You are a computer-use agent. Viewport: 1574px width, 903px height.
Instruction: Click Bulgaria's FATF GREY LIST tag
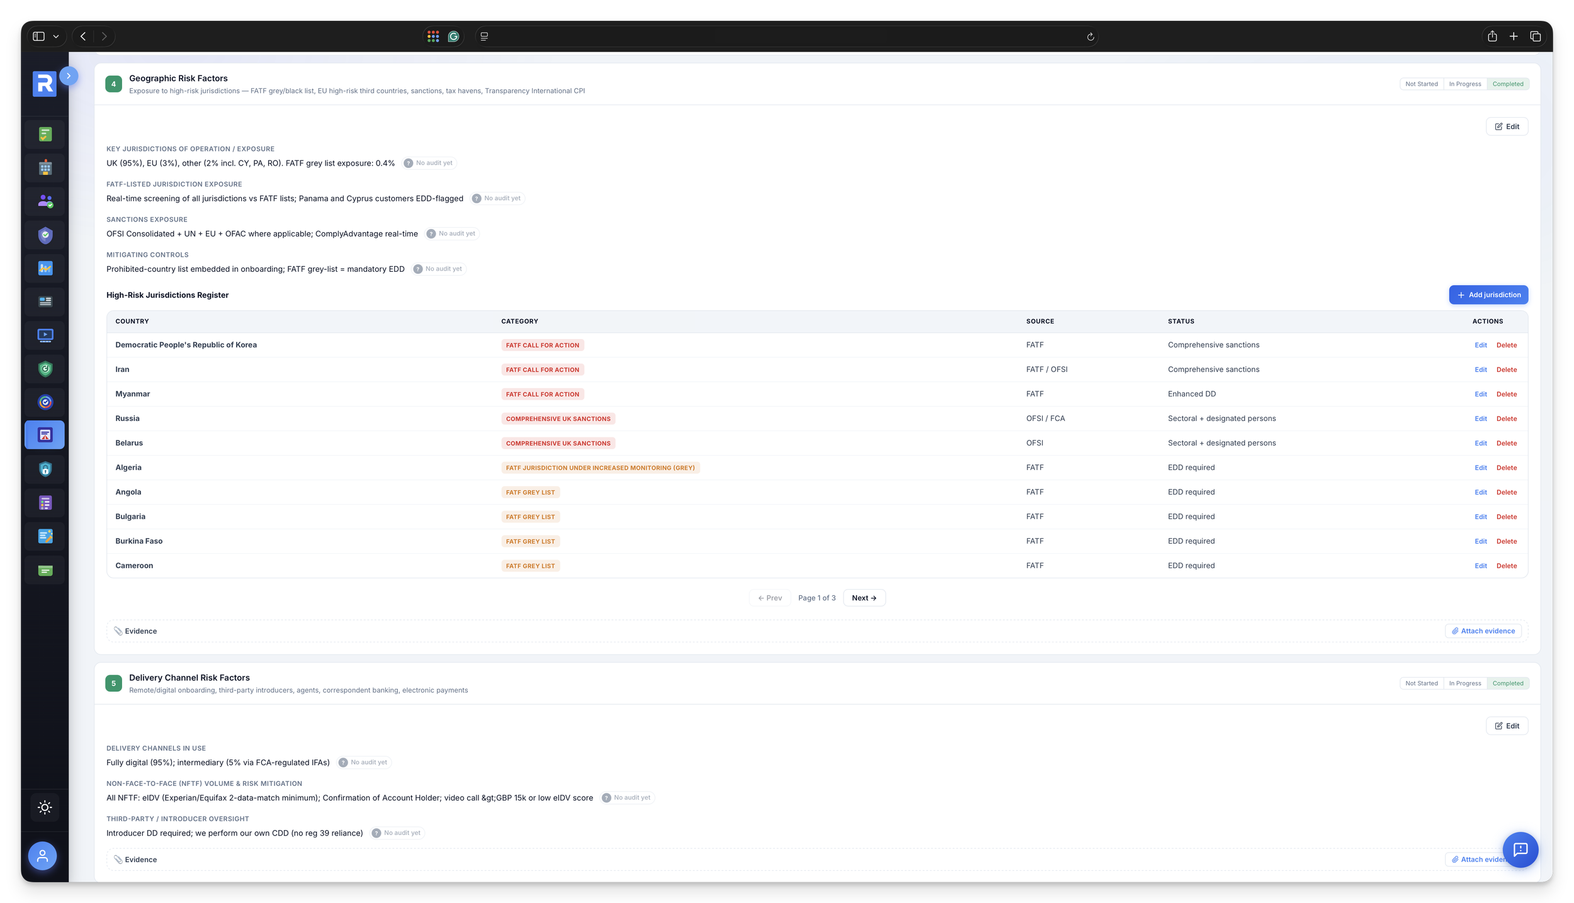coord(530,517)
